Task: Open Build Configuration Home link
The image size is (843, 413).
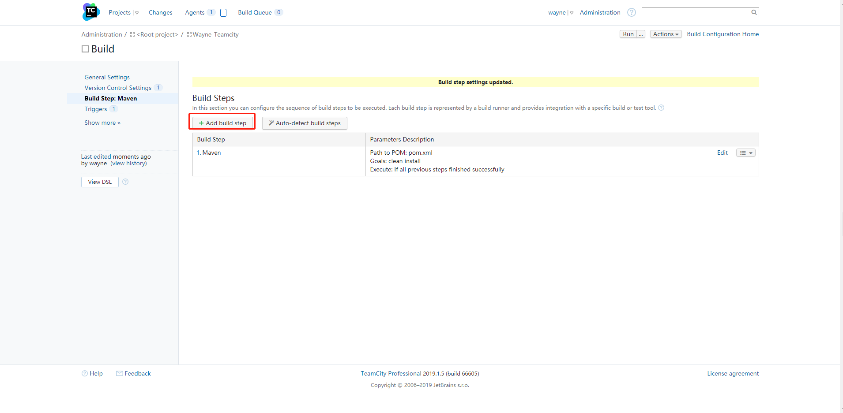Action: pos(723,34)
